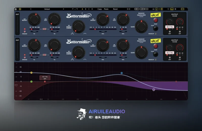Viewport: 202px width, 131px height.
Task: Toggle lower unit lo boost/cut link button
Action: pyautogui.click(x=44, y=55)
